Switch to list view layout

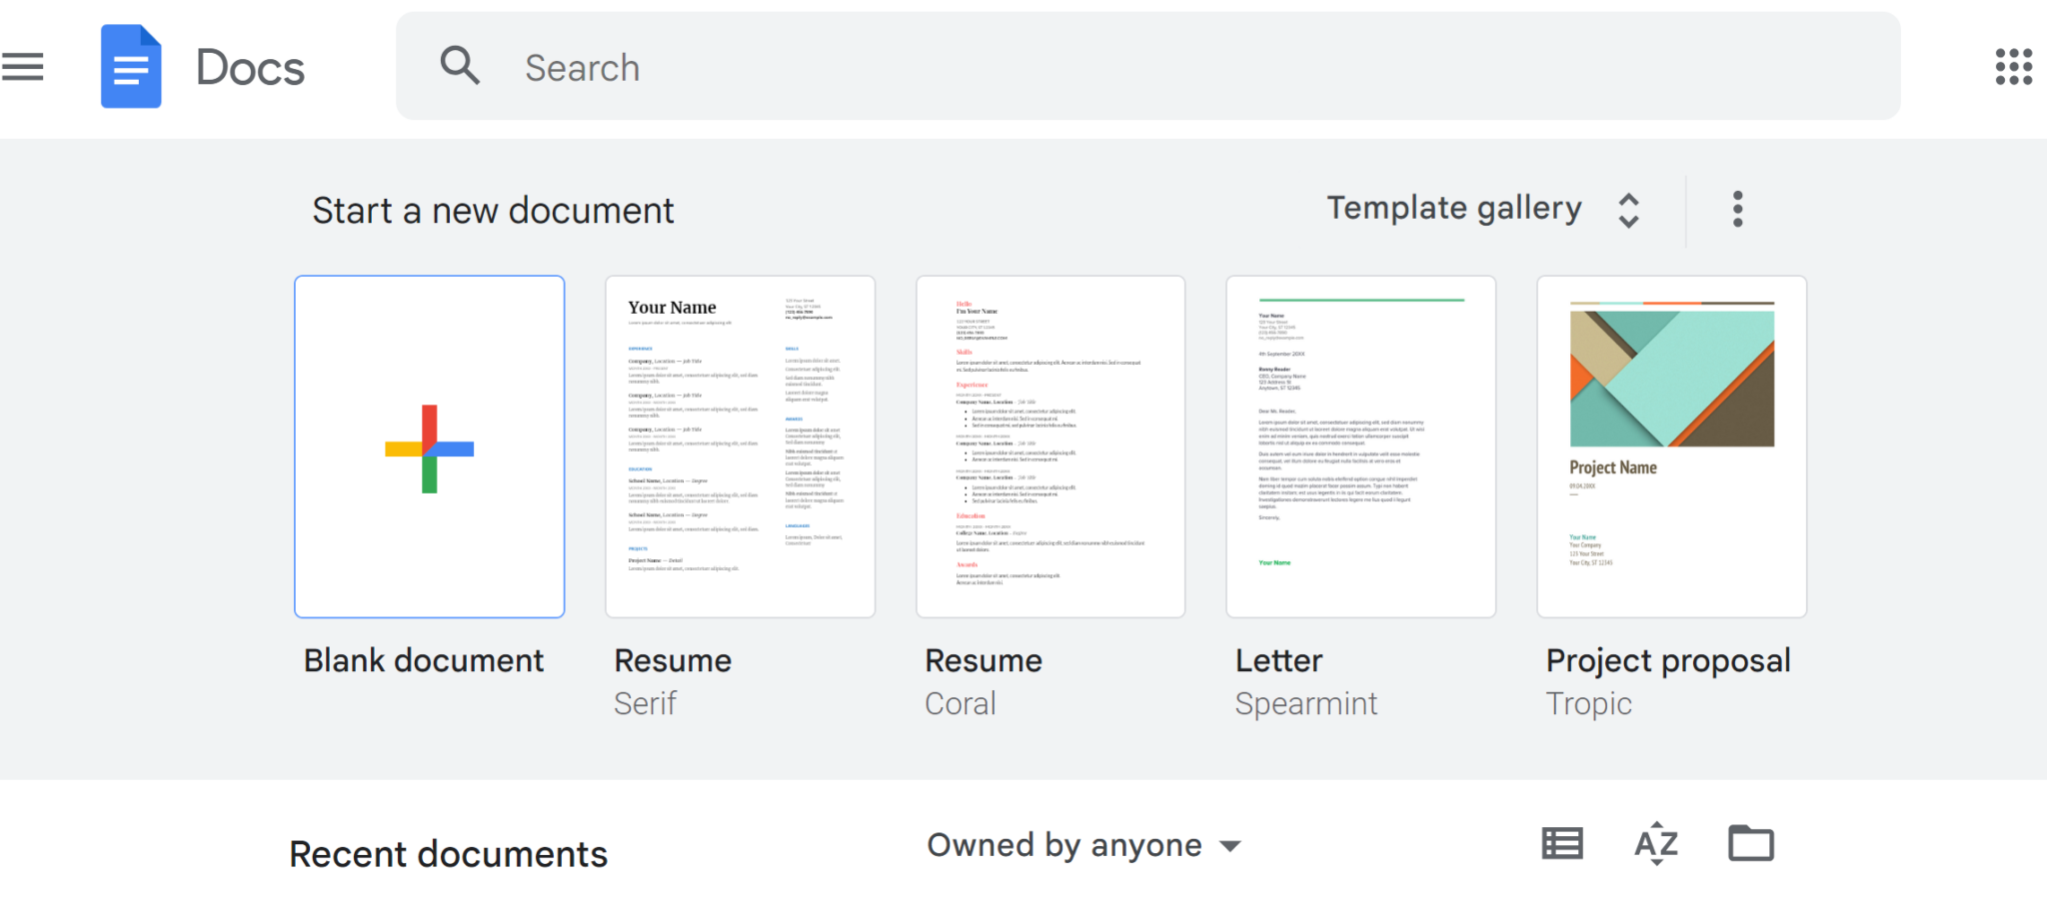pyautogui.click(x=1561, y=844)
